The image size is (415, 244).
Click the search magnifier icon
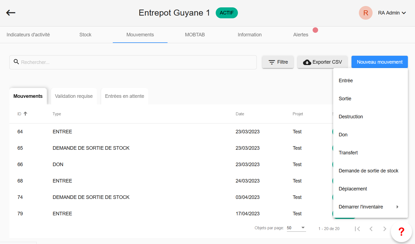coord(16,62)
